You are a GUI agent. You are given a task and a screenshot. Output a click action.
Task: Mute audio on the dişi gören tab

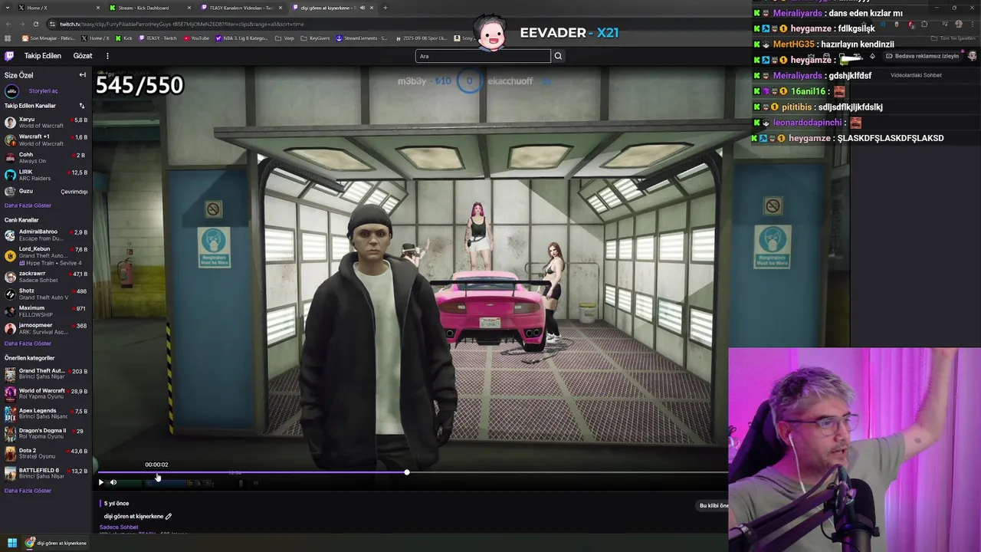coord(363,8)
